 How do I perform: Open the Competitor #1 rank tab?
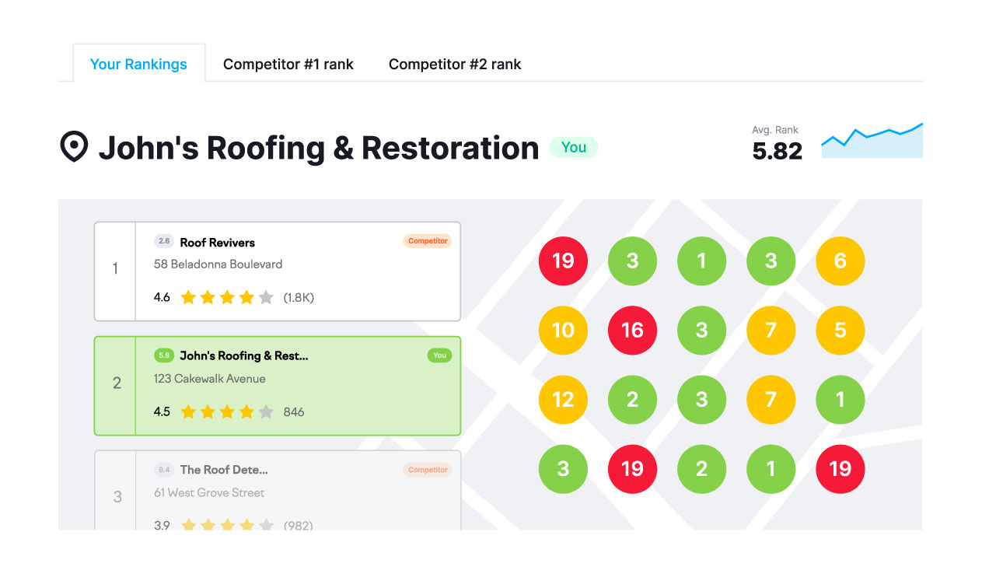click(288, 64)
